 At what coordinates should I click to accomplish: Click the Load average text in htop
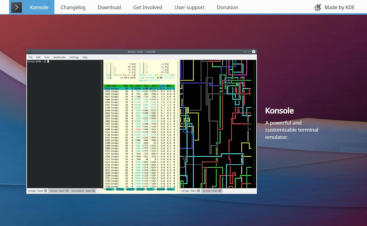(x=157, y=78)
